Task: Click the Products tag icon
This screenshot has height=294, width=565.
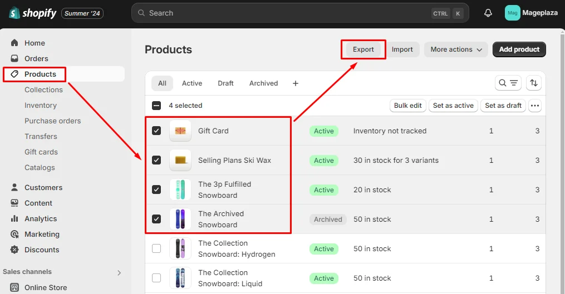Action: point(14,74)
